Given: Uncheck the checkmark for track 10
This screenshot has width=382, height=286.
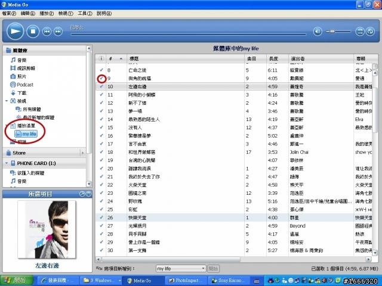Looking at the screenshot, I should 101,86.
